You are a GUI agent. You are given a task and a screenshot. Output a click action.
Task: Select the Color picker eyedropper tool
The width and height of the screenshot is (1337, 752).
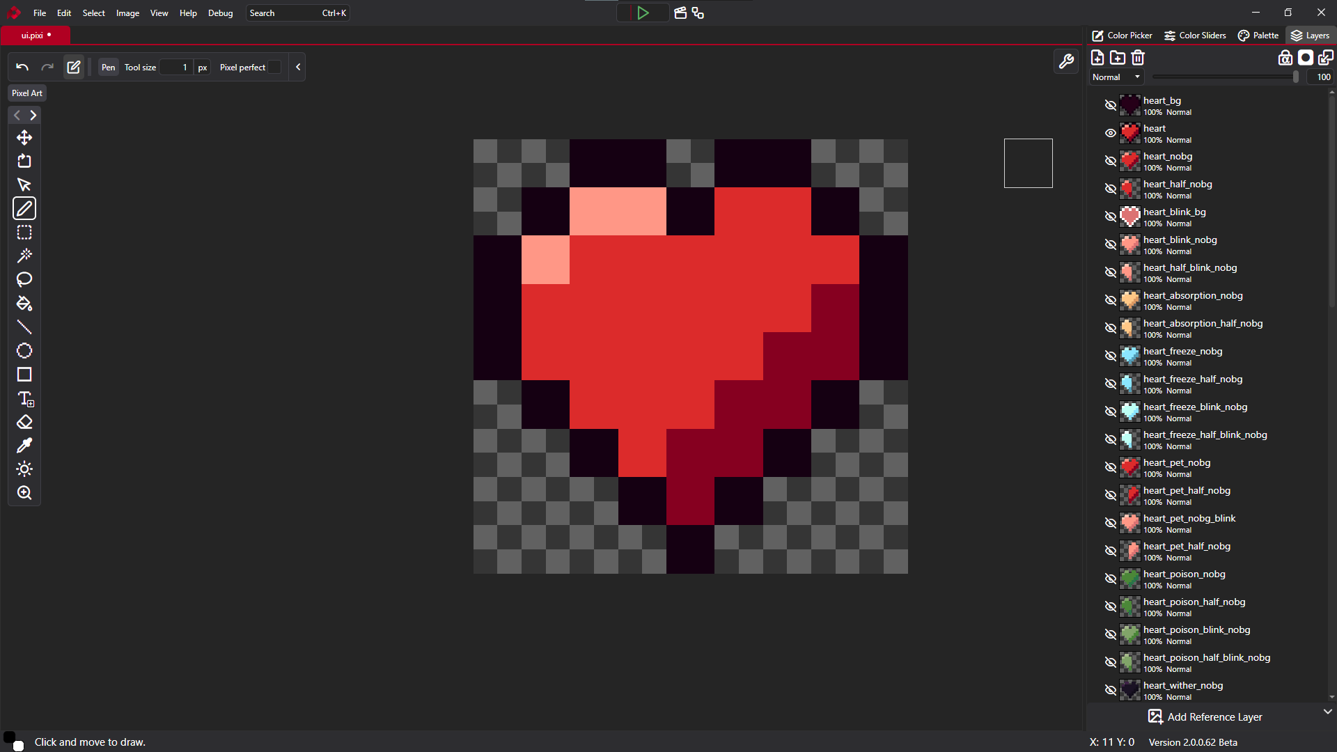click(x=24, y=446)
